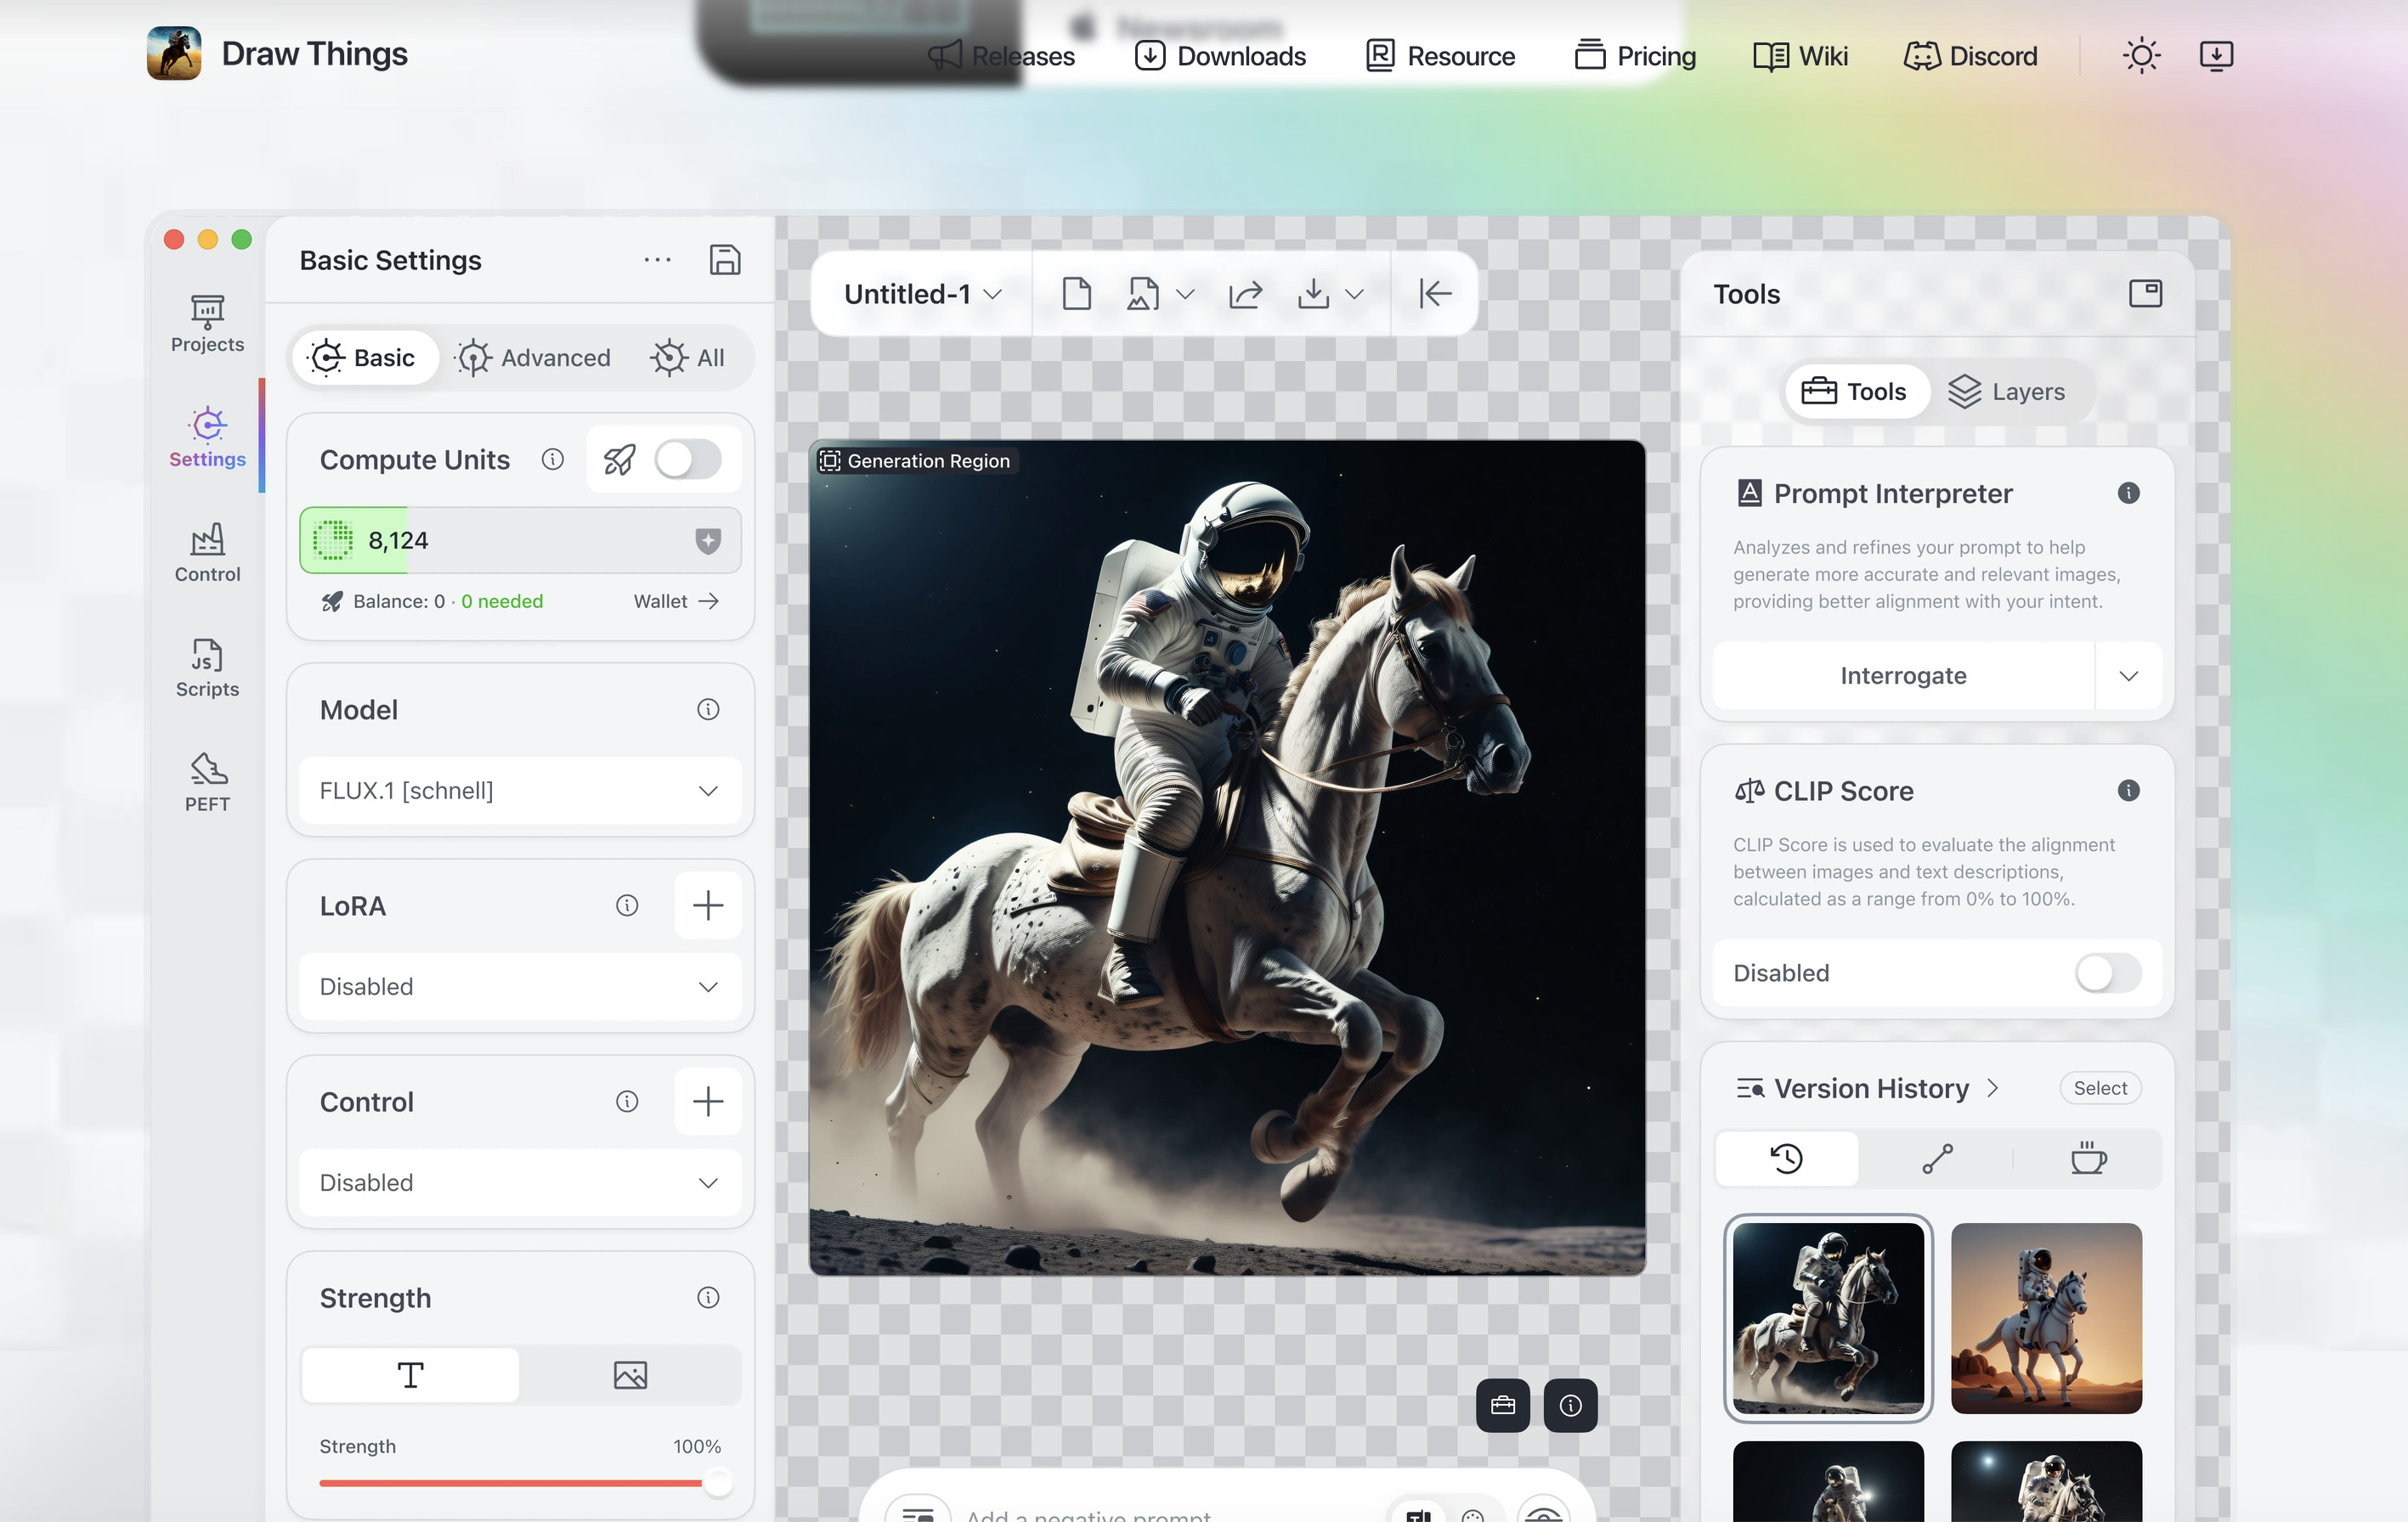
Task: Switch to the All settings tab
Action: pyautogui.click(x=688, y=358)
